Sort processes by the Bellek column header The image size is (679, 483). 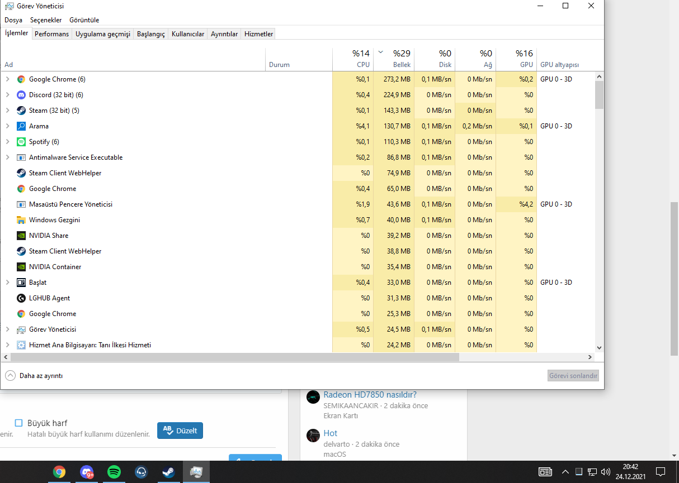tap(394, 59)
